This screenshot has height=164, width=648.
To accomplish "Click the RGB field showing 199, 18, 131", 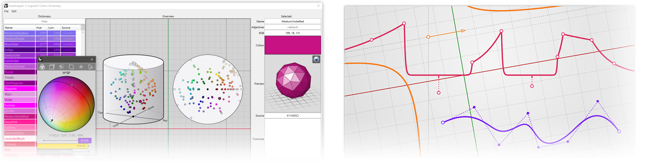I will 293,33.
